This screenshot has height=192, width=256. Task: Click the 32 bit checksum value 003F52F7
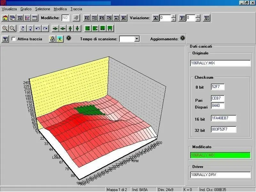pos(223,129)
